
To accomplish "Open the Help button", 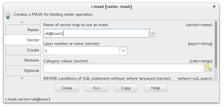I will [x=155, y=88].
